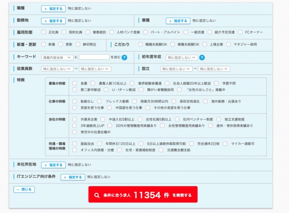The width and height of the screenshot is (289, 213).
Task: Click the magnifier icon on search button
Action: point(96,195)
